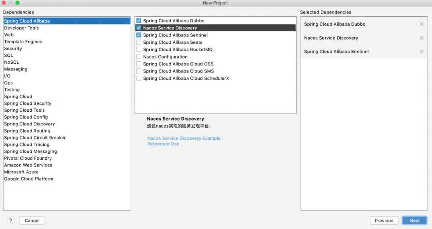432x229 pixels.
Task: Select Spring Cloud Security category
Action: [x=67, y=103]
